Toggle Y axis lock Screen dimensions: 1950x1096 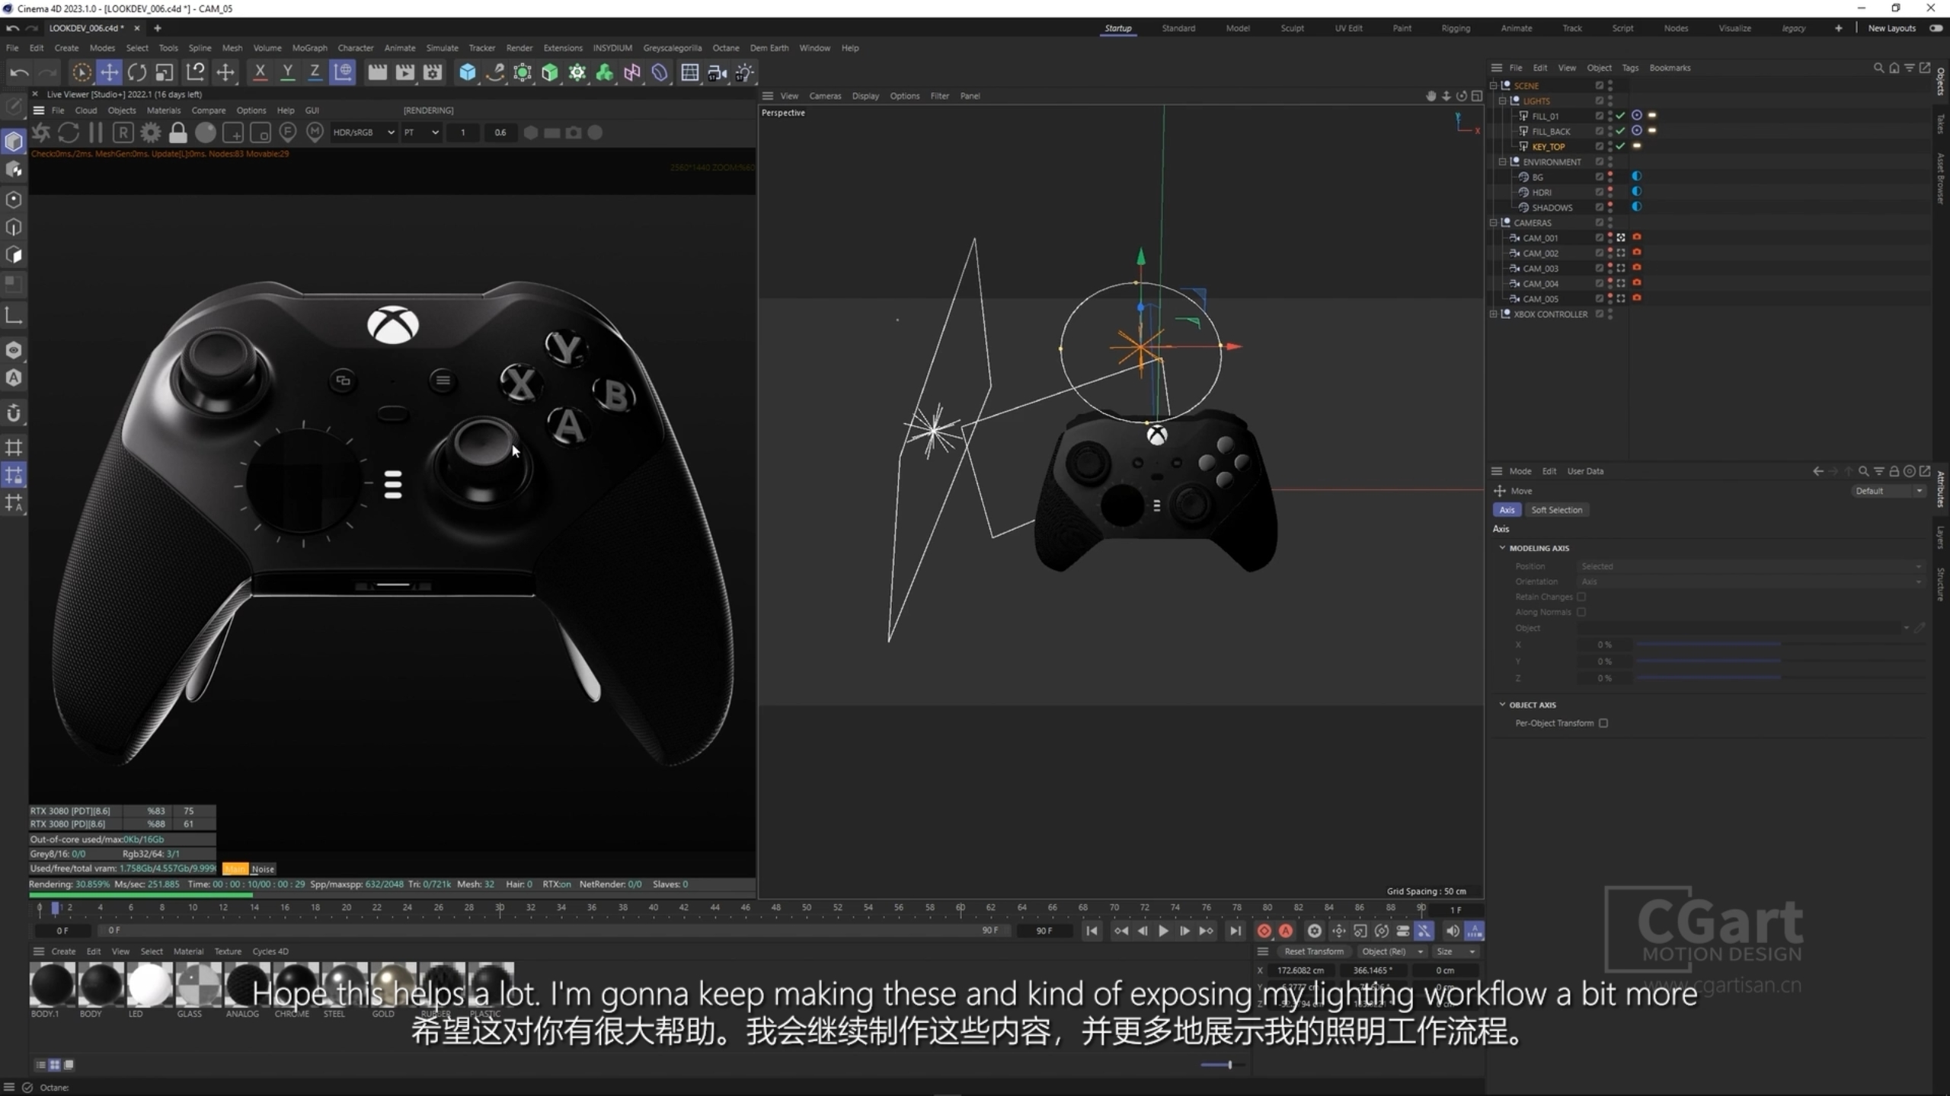[x=287, y=72]
